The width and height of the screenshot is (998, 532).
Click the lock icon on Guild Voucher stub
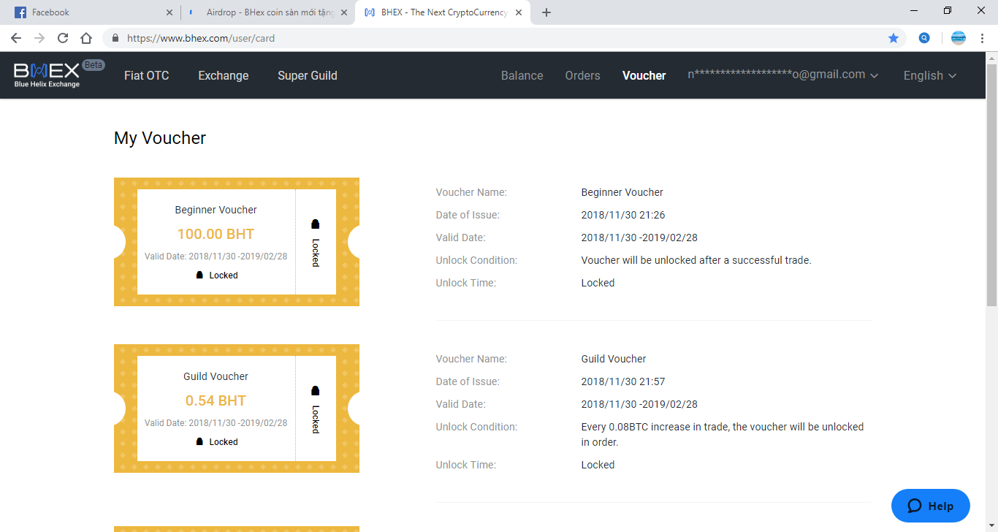[316, 391]
